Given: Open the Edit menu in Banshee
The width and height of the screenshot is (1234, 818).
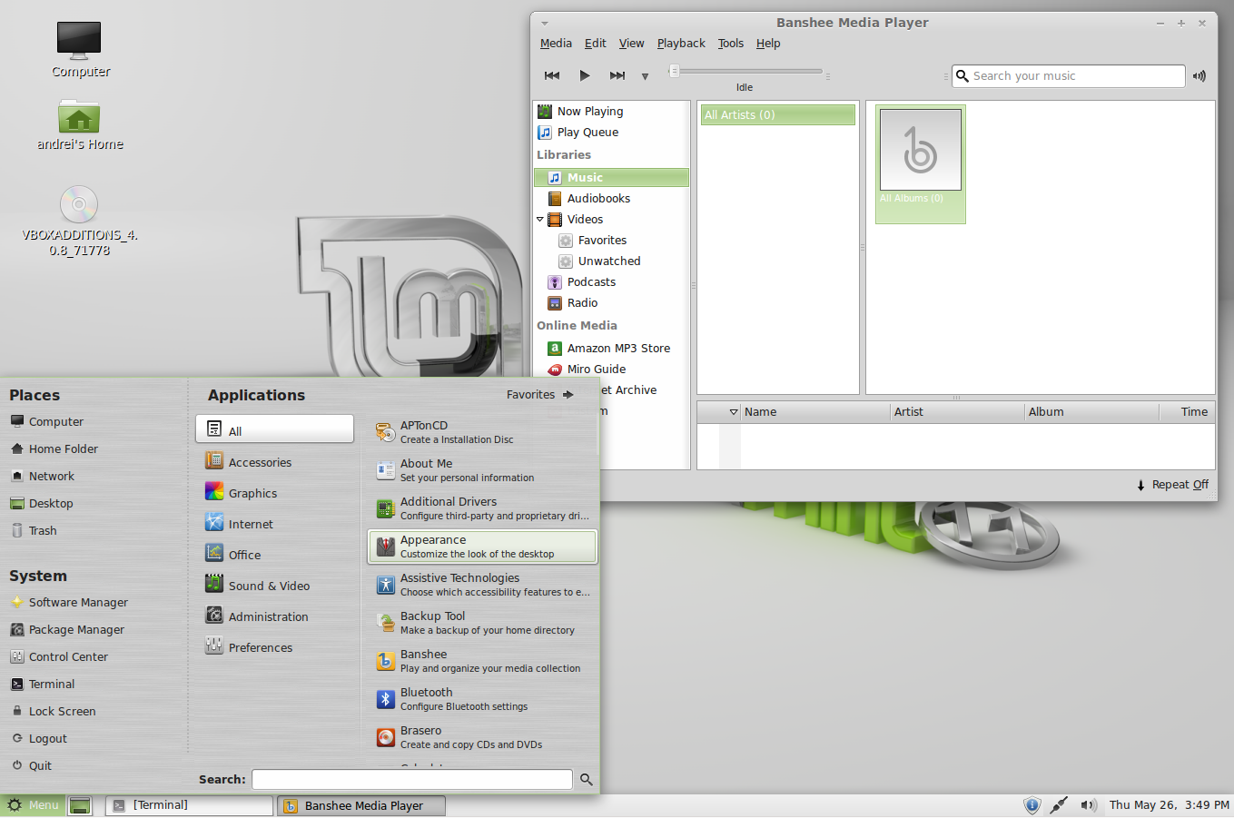Looking at the screenshot, I should click(x=596, y=44).
